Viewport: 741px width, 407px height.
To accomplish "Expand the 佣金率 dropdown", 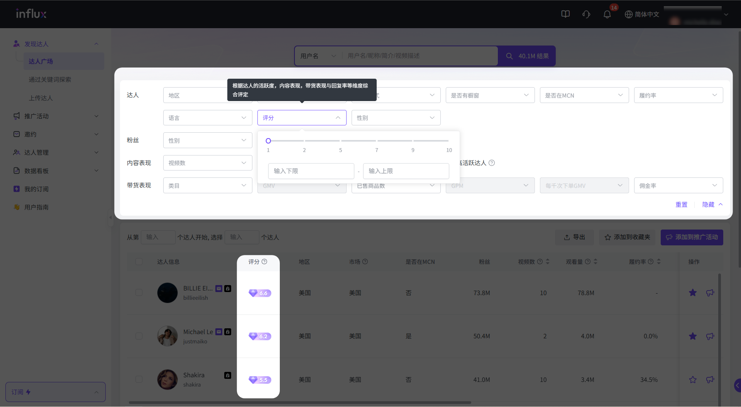I will (x=678, y=186).
